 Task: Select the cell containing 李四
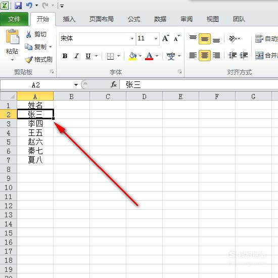pyautogui.click(x=35, y=123)
